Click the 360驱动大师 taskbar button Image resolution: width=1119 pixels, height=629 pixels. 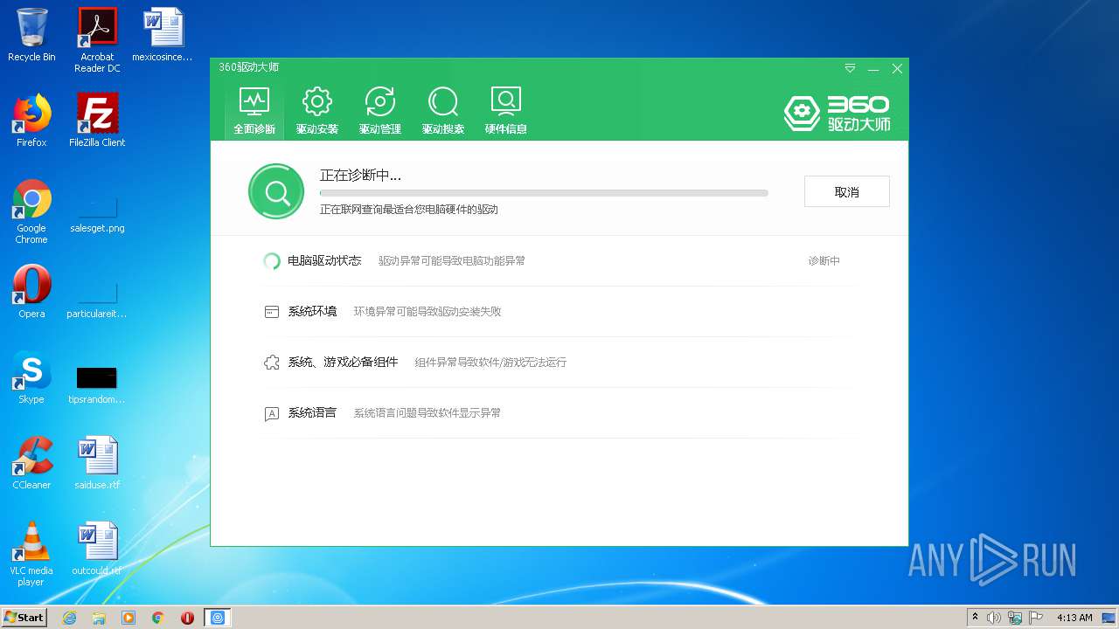pos(218,618)
